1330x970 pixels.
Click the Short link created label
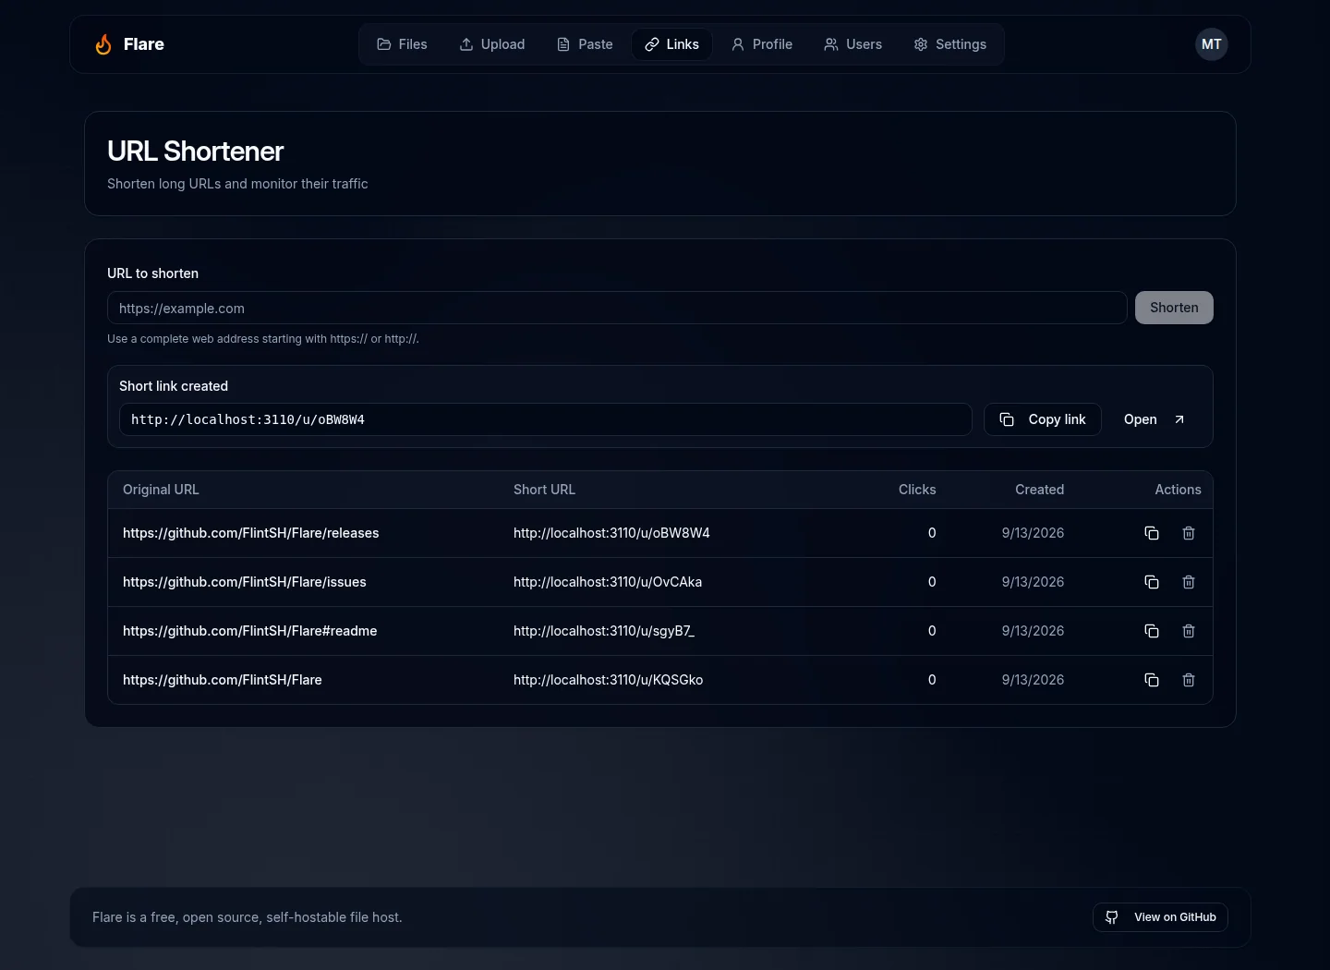click(x=174, y=386)
